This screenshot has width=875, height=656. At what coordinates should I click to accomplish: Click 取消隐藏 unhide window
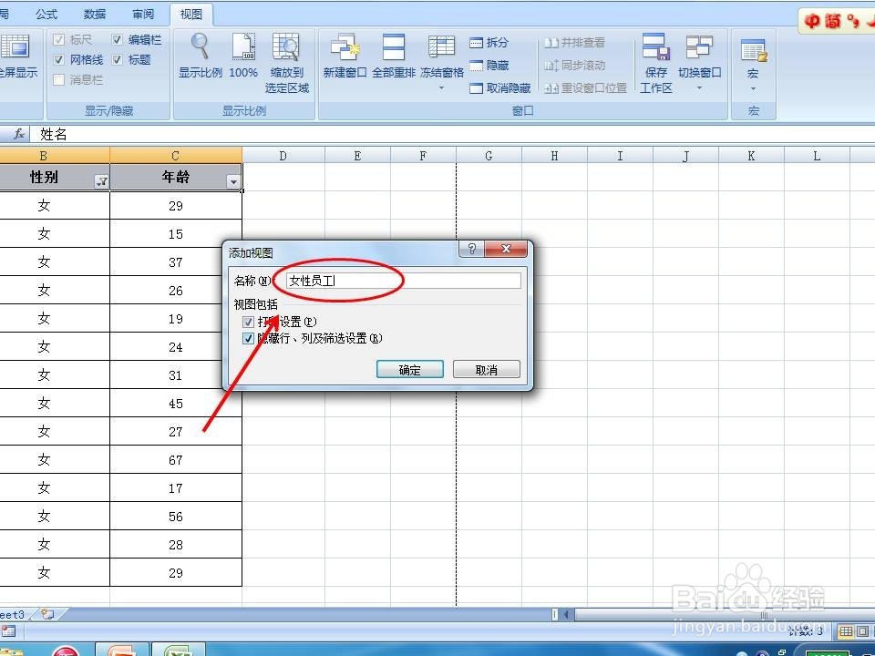(x=500, y=88)
